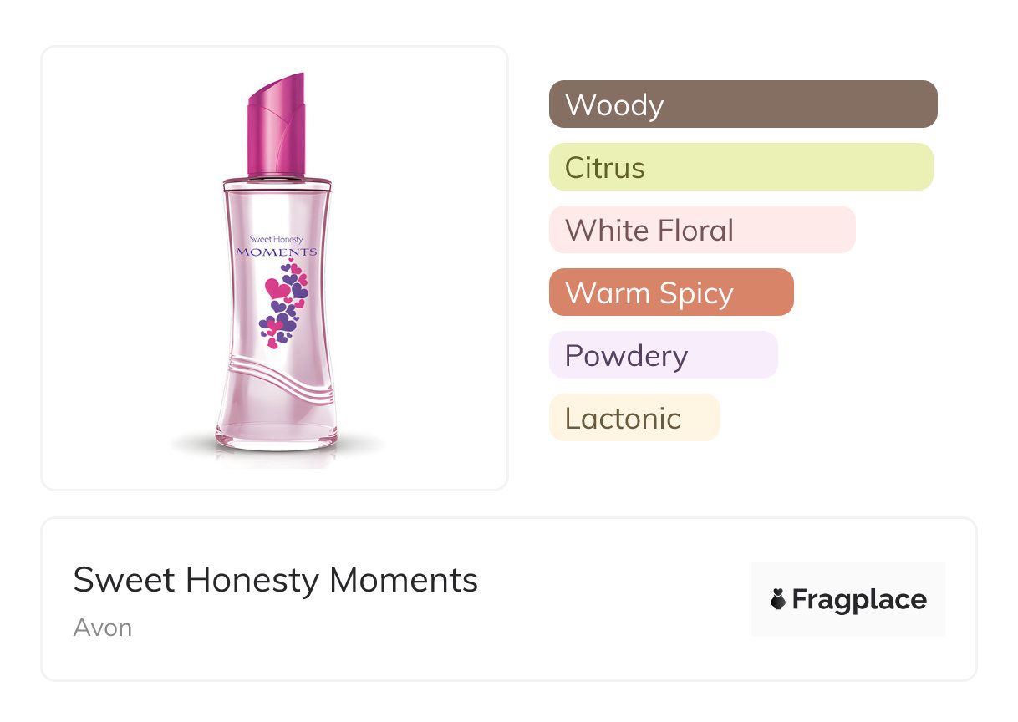Select the Warm Spicy accord bar
The height and width of the screenshot is (722, 1018).
670,292
